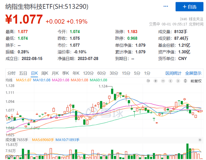Click volume MA5:69060手 label
This screenshot has width=206, height=160.
coord(43,140)
